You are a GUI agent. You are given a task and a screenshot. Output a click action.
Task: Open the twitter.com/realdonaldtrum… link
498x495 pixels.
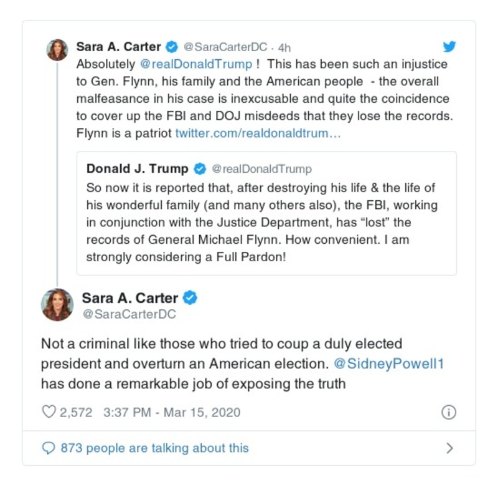pos(258,133)
